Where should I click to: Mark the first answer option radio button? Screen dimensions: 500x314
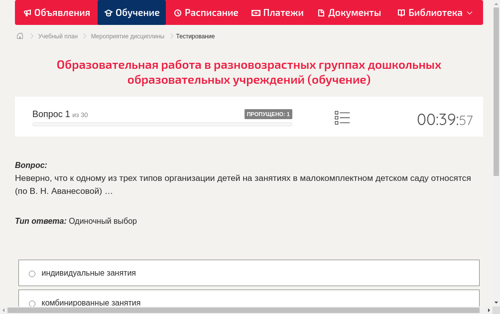32,273
